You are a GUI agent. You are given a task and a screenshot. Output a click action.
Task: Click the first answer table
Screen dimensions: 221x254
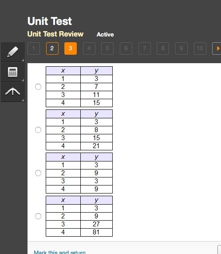click(79, 87)
